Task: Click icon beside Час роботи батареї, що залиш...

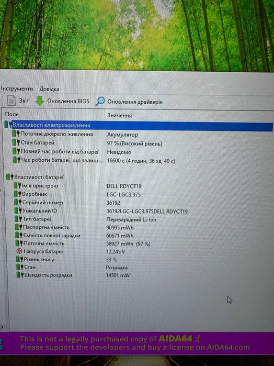Action: [x=17, y=160]
